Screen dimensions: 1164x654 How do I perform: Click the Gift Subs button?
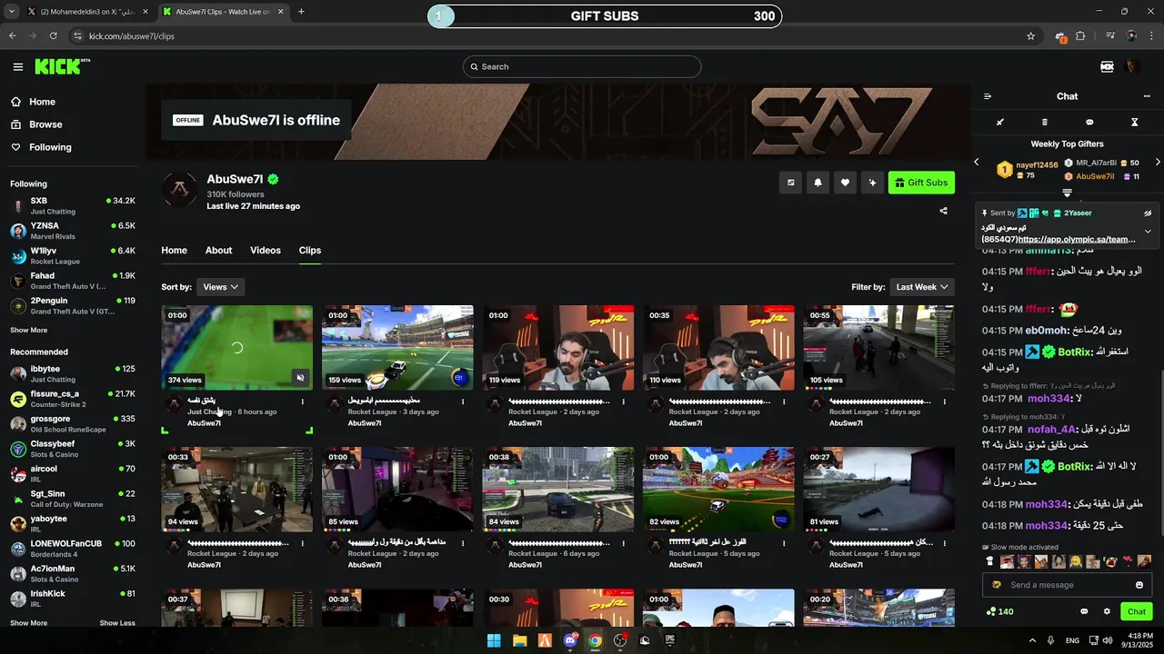921,183
